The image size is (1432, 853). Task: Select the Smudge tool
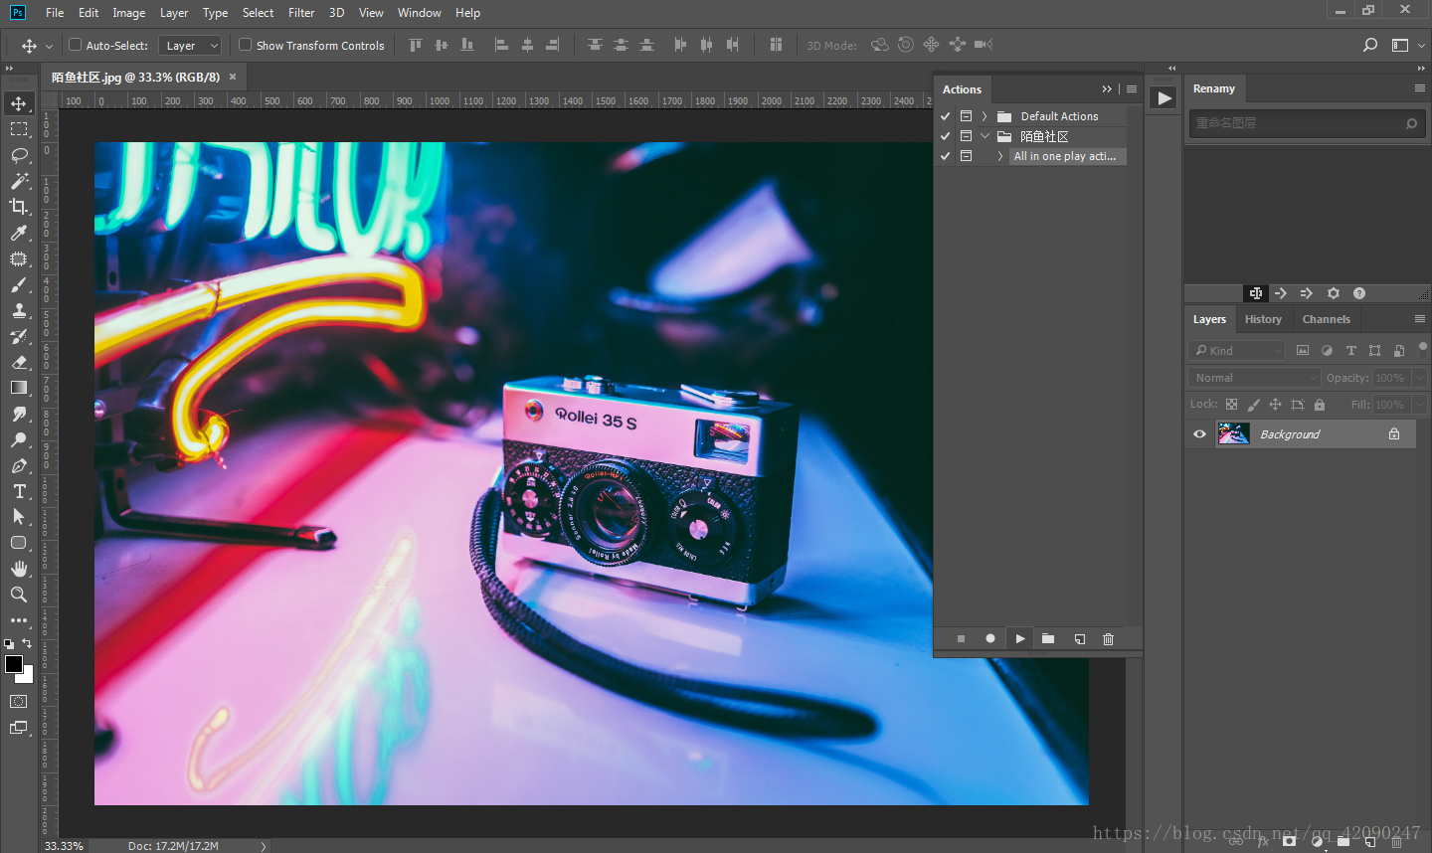(x=19, y=414)
